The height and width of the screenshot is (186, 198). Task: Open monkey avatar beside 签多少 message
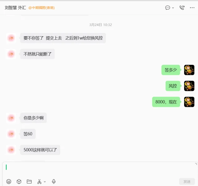pos(189,70)
